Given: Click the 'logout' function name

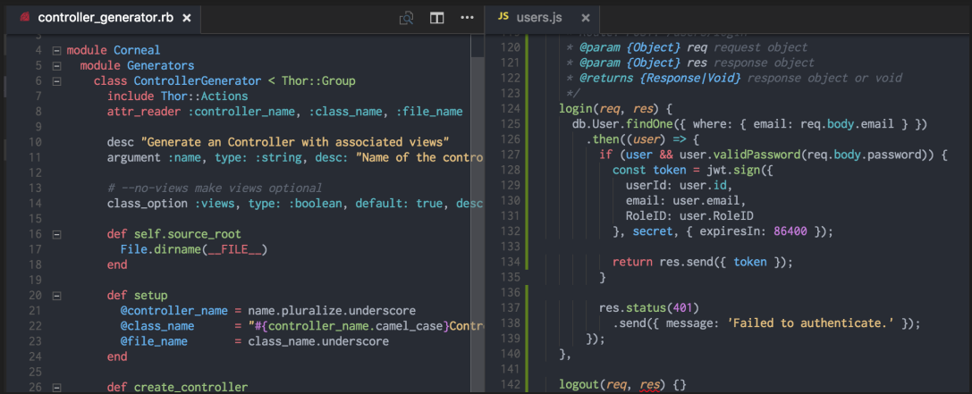Looking at the screenshot, I should (x=579, y=385).
